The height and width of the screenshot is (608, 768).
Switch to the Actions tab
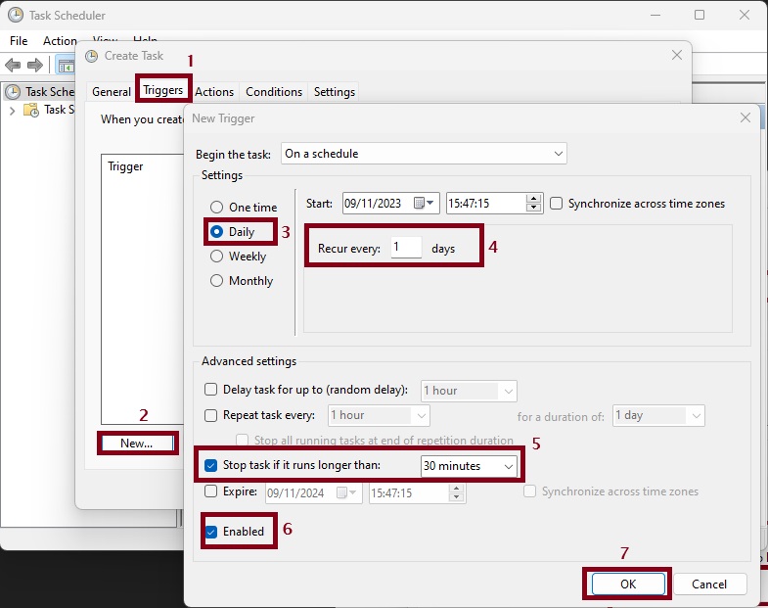click(214, 92)
